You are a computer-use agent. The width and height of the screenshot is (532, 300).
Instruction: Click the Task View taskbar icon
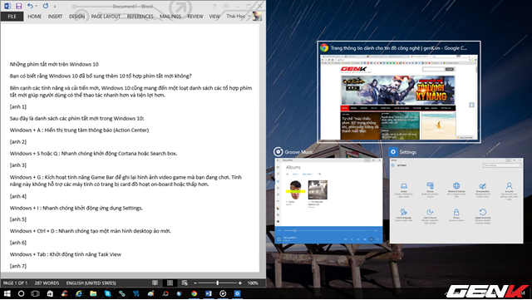(x=35, y=293)
